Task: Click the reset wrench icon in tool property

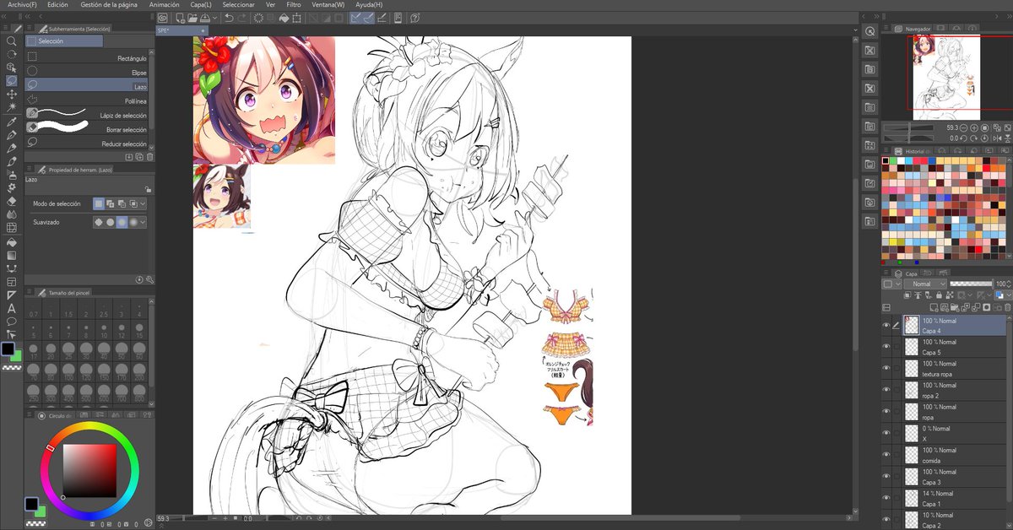Action: (150, 279)
